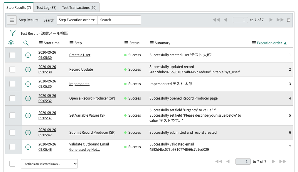298x172 pixels.
Task: Open the personalize list gear icon
Action: click(11, 43)
